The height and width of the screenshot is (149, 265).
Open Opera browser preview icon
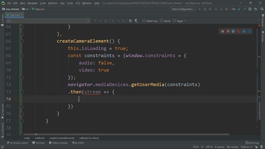coord(238,31)
